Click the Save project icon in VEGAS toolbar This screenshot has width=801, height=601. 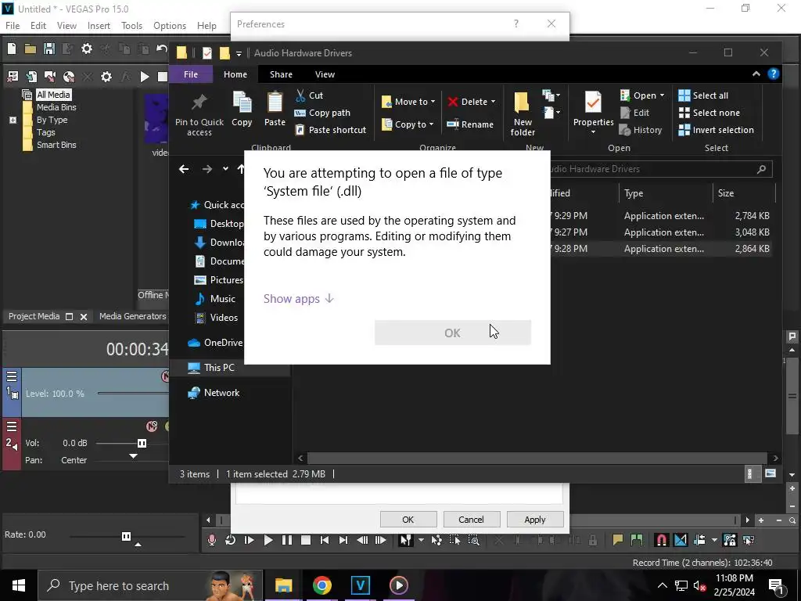pos(49,49)
